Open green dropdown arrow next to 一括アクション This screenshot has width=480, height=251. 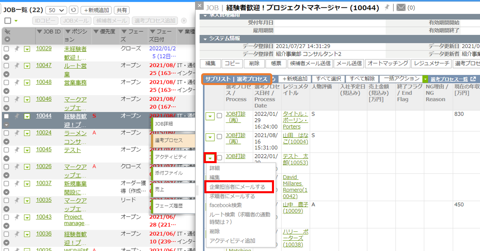(425, 79)
